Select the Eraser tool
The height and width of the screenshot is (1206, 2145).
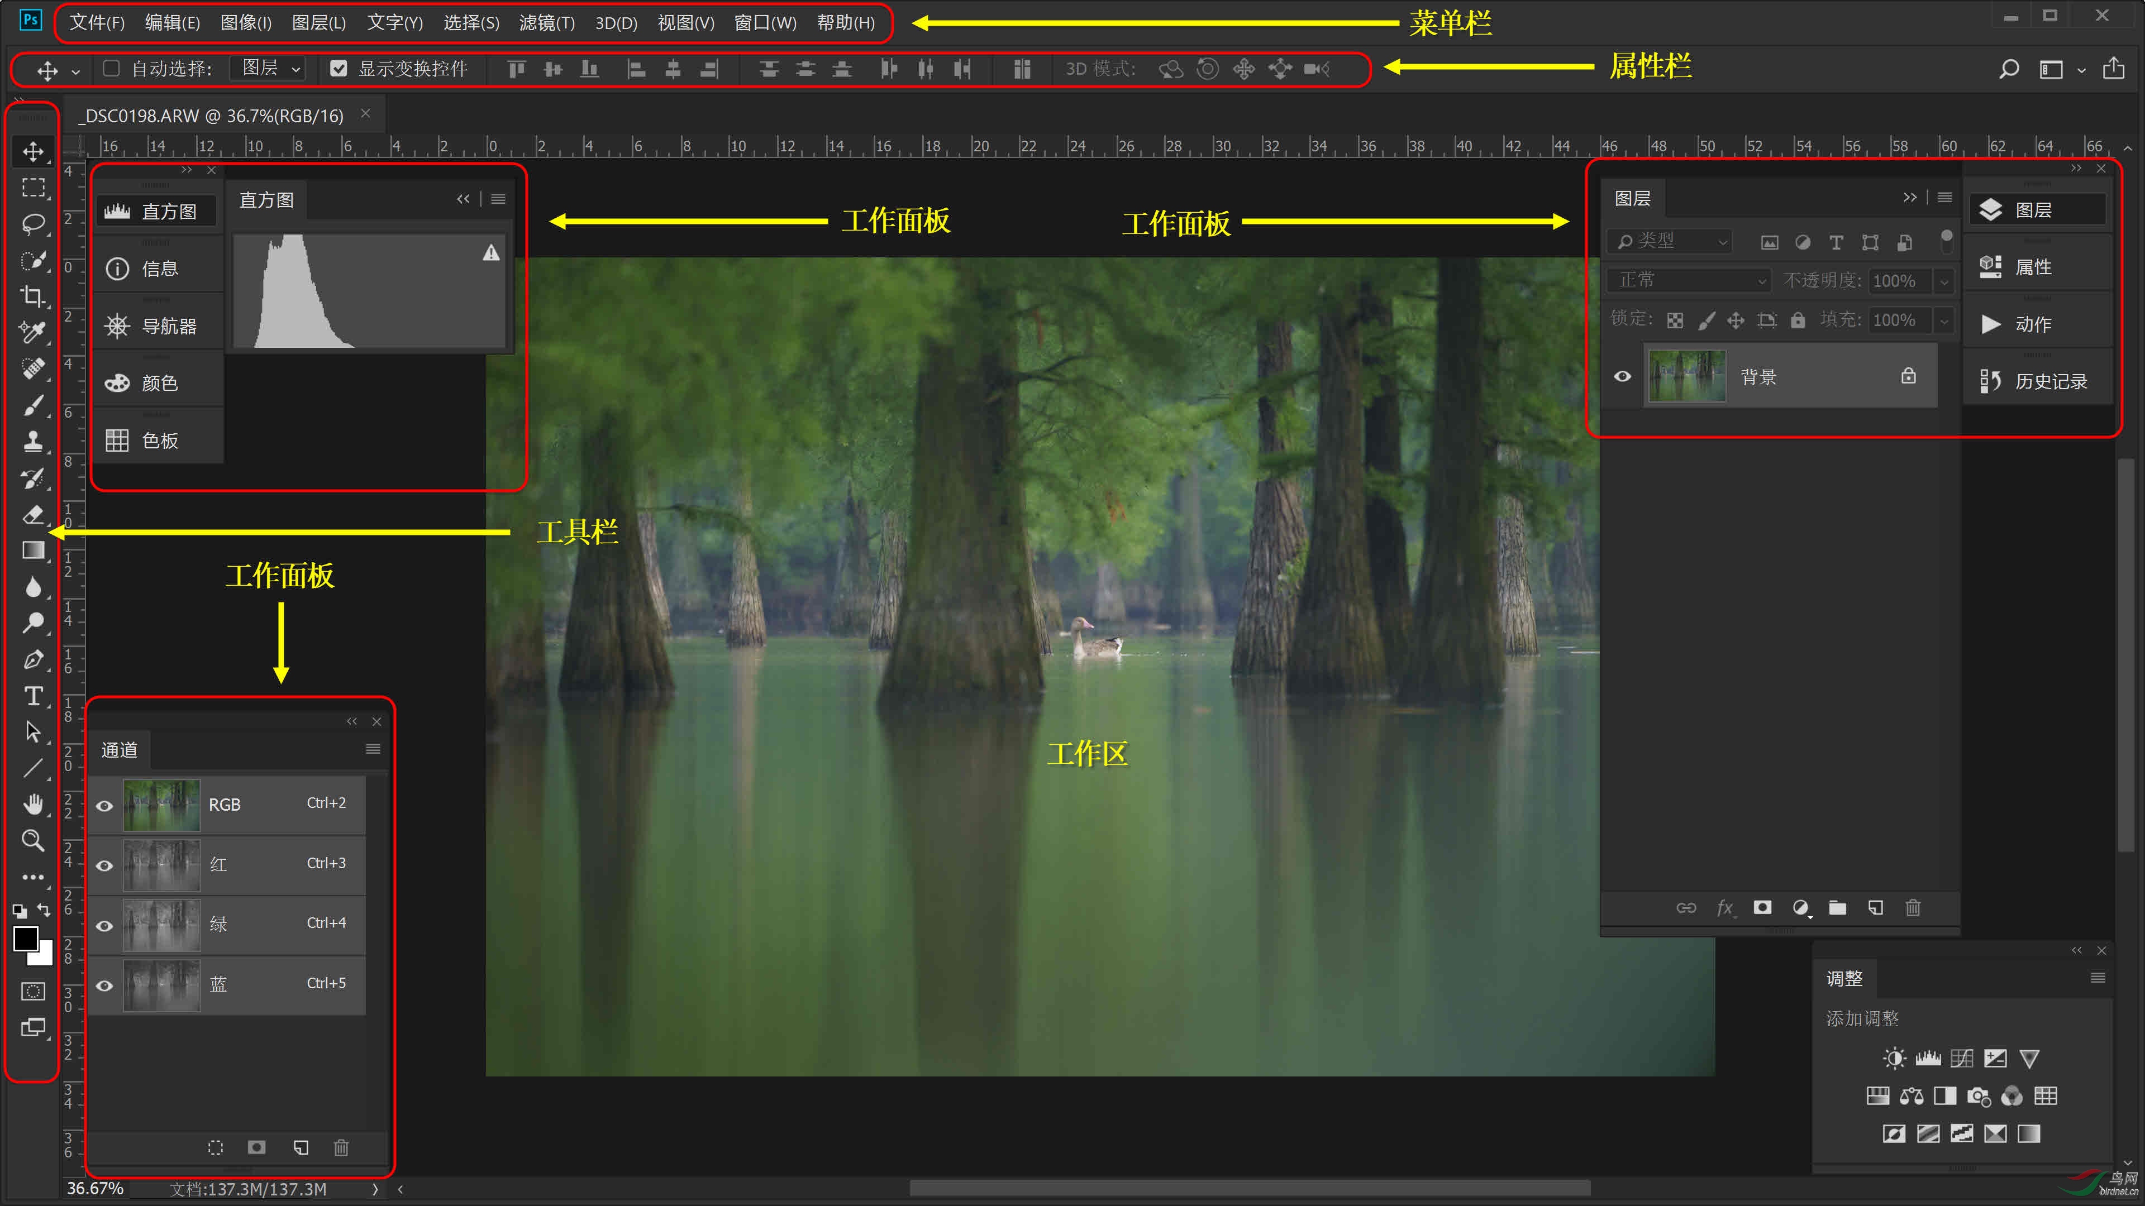32,514
